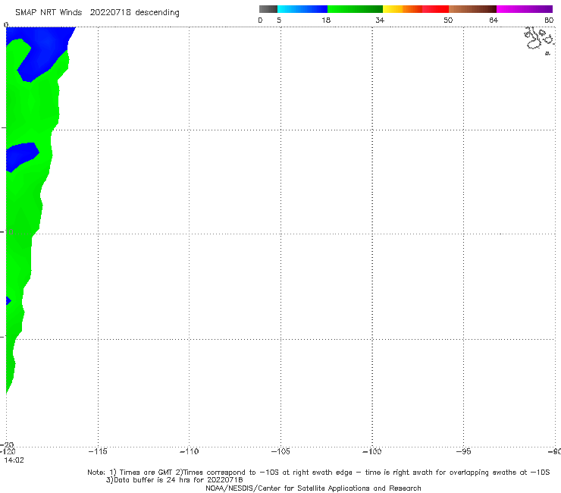The image size is (561, 493).
Task: Click the "NOAA/NESDIS/Center for Satellite Applications and Research" credit
Action: [x=313, y=488]
